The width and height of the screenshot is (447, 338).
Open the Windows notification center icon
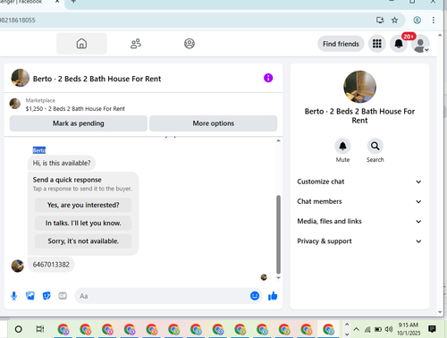(432, 329)
